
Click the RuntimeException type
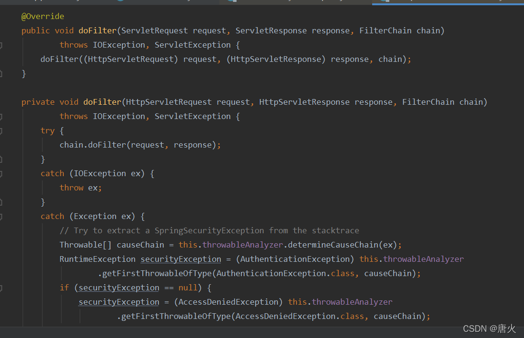(97, 259)
